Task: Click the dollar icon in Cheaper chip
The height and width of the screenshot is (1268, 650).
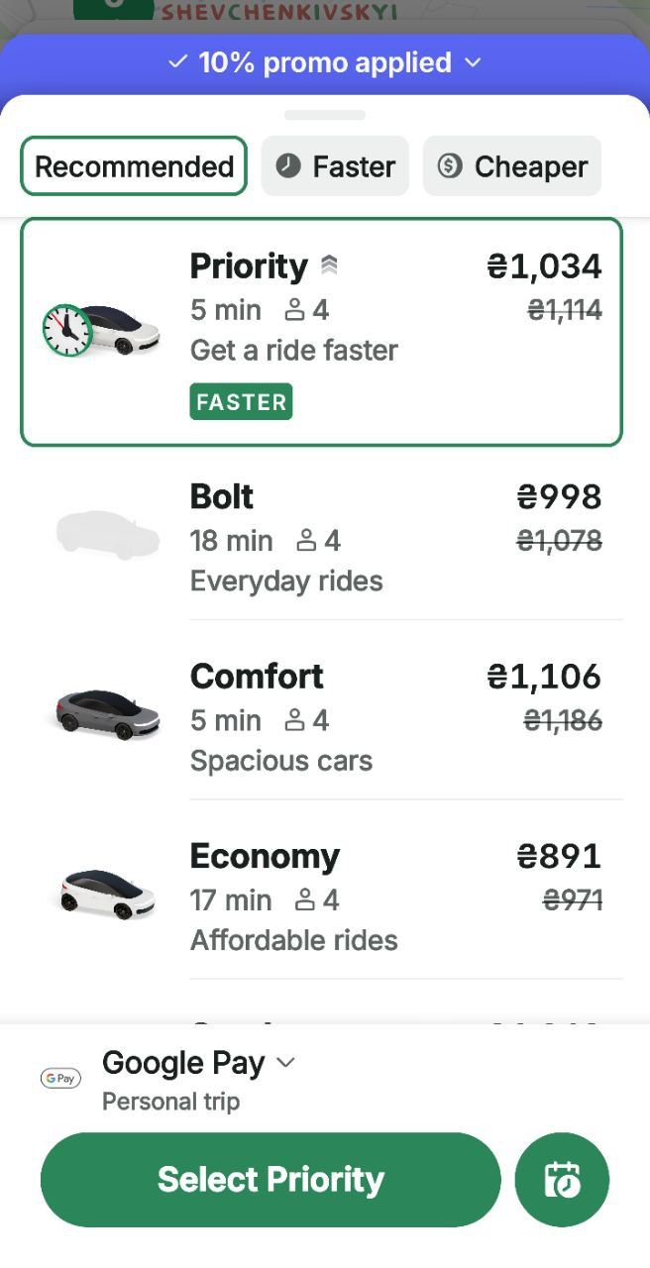Action: click(450, 165)
